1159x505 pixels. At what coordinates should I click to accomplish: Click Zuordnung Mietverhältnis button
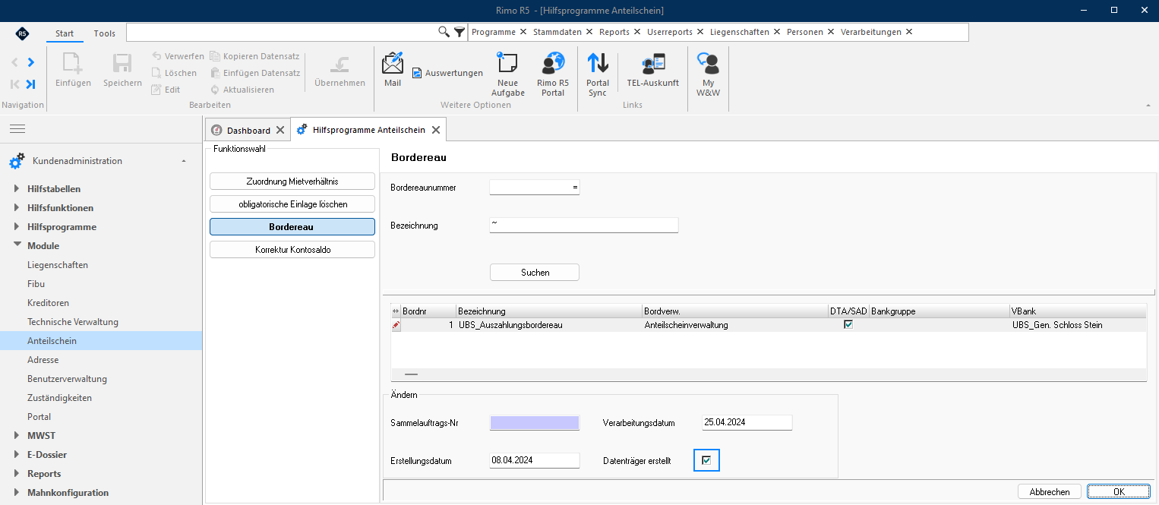coord(292,181)
